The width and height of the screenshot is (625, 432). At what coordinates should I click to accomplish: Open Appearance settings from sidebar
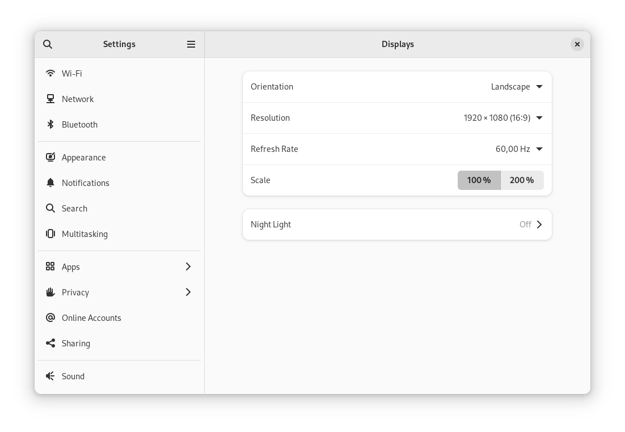tap(83, 157)
